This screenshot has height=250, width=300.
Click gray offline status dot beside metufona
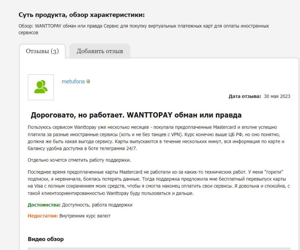[x=88, y=81]
